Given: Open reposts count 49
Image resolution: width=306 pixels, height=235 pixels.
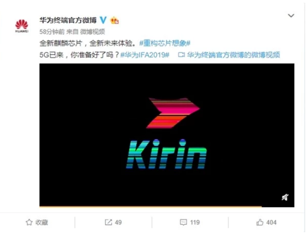Looking at the screenshot, I should click(x=118, y=222).
